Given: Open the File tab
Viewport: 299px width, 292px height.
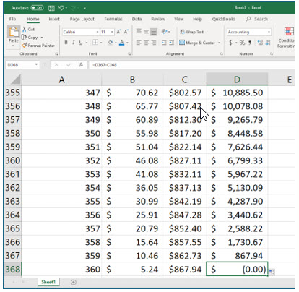Looking at the screenshot, I should coord(12,19).
